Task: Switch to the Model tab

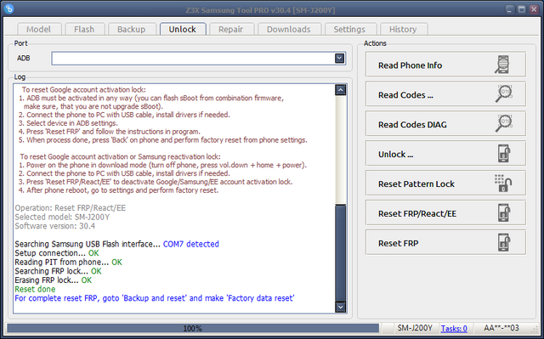Action: point(39,29)
